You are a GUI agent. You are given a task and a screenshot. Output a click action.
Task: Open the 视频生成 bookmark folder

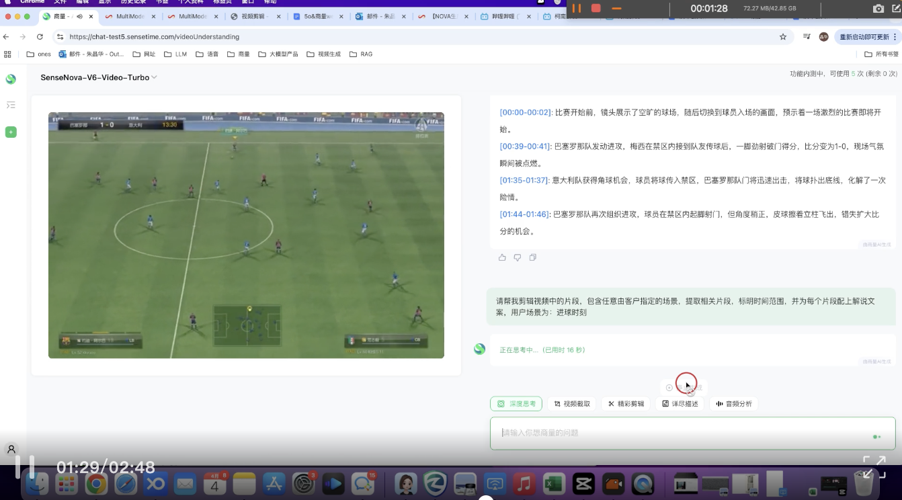(x=323, y=54)
